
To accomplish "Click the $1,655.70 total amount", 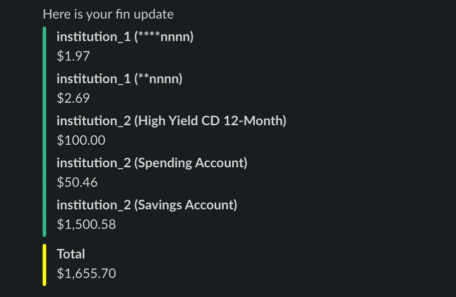I will [x=86, y=273].
